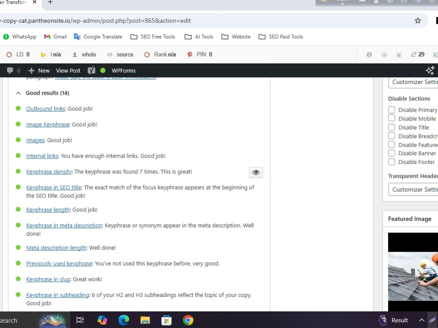Click the LD link domains metric

18,54
